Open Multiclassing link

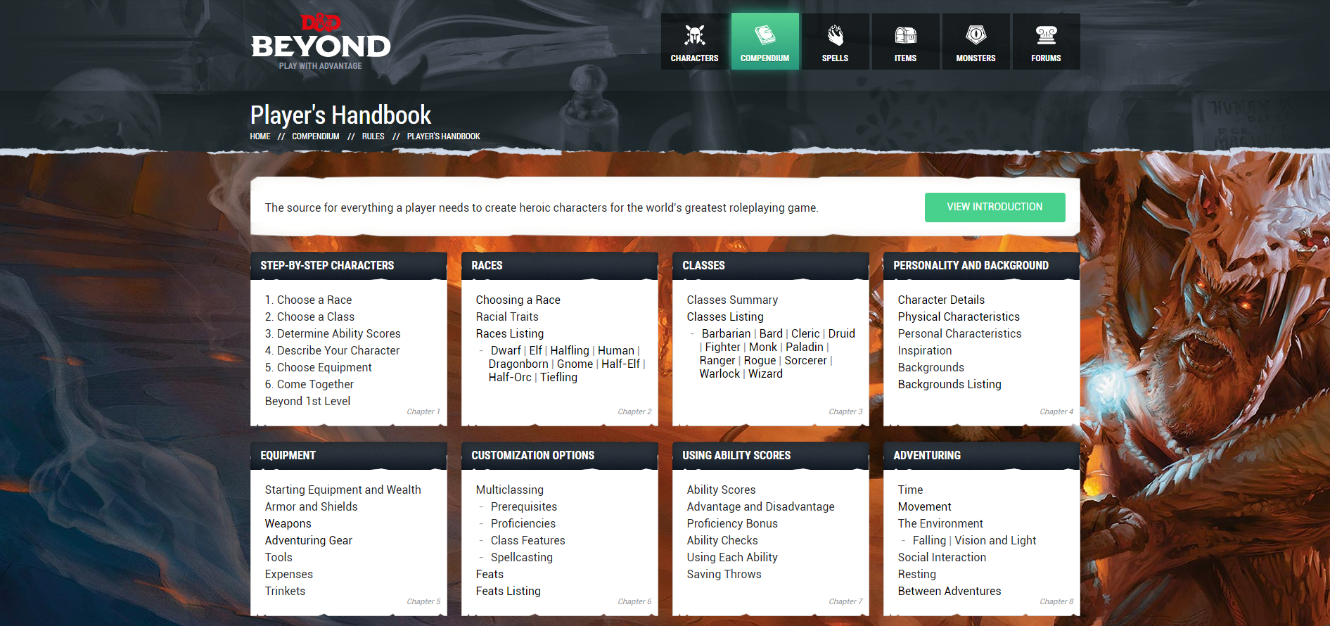(509, 490)
